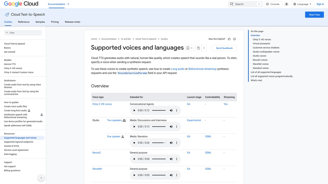Click the Start free button
328x184 pixels.
(x=314, y=15)
